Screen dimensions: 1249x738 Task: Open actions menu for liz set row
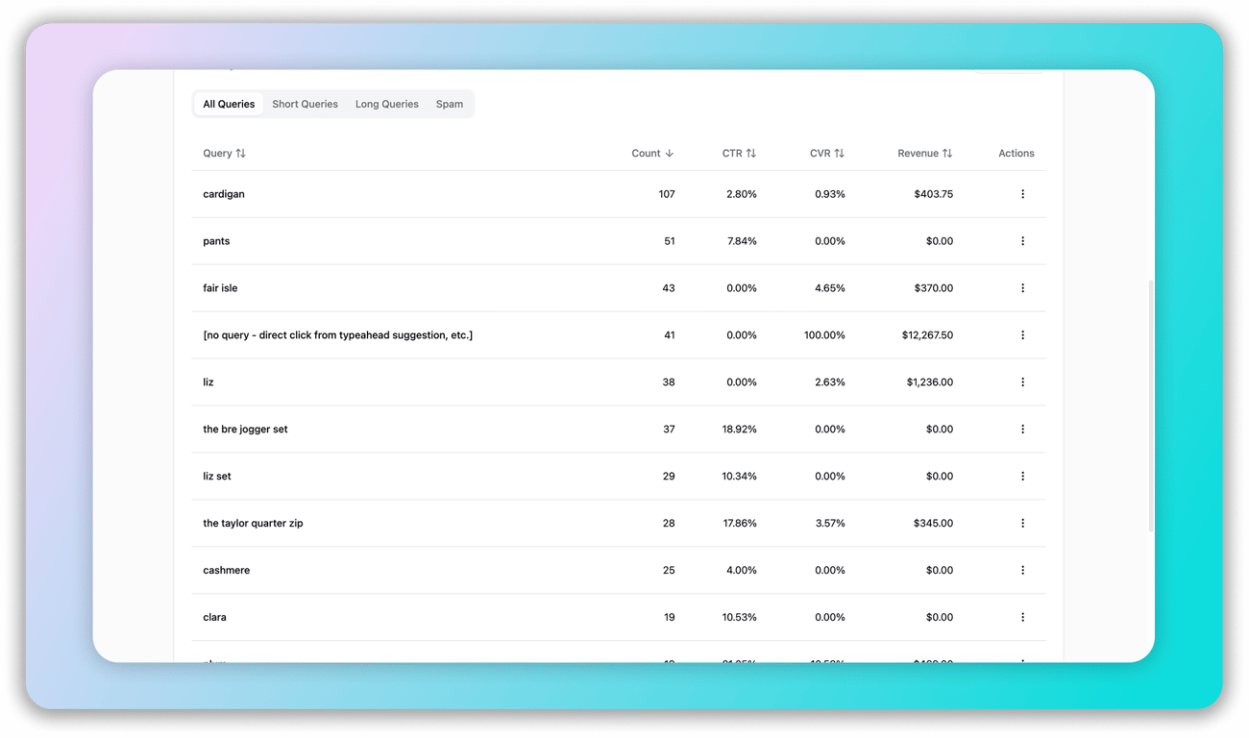(x=1022, y=477)
